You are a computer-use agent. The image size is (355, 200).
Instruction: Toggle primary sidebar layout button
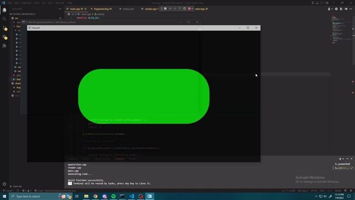313,3
